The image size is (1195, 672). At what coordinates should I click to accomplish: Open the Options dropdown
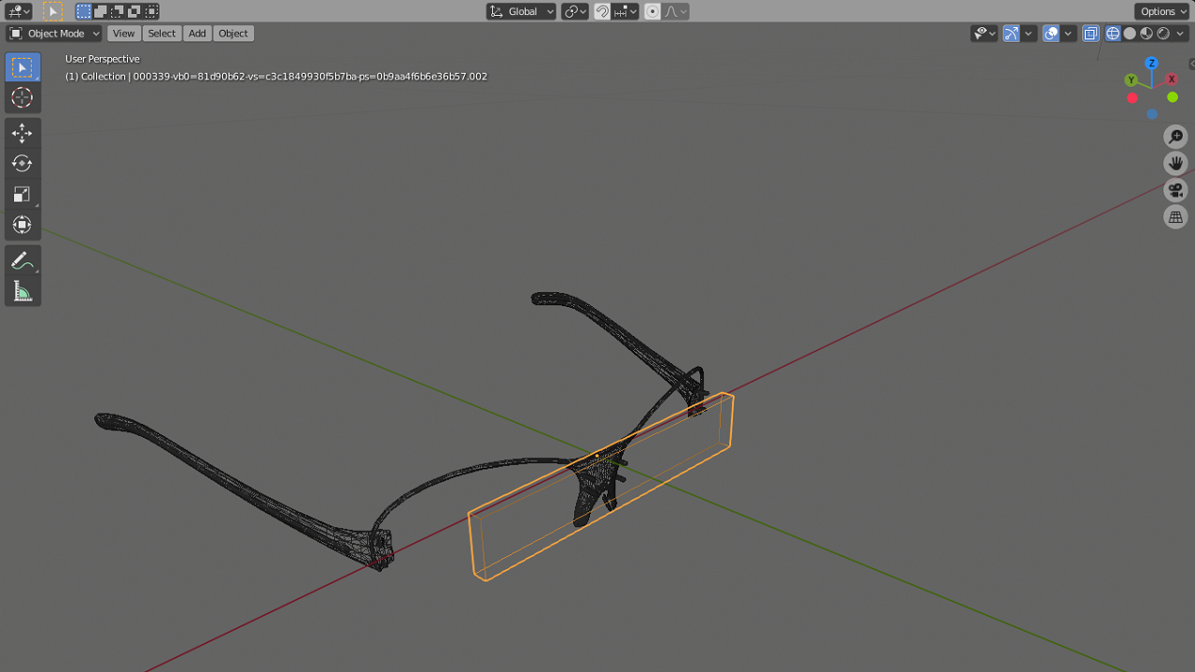[1162, 11]
